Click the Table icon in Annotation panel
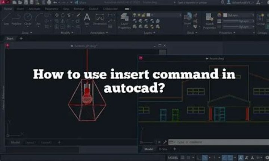Image resolution: width=269 pixels, height=161 pixels. [110, 26]
